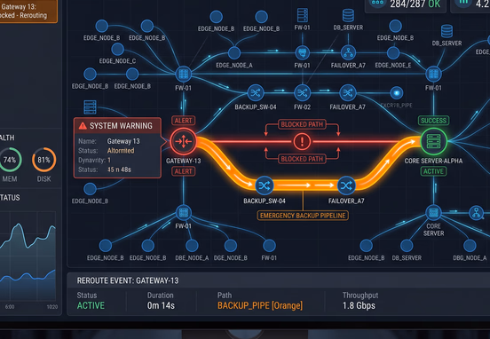Click the glowing EXCR7B_PIPE node

click(397, 93)
